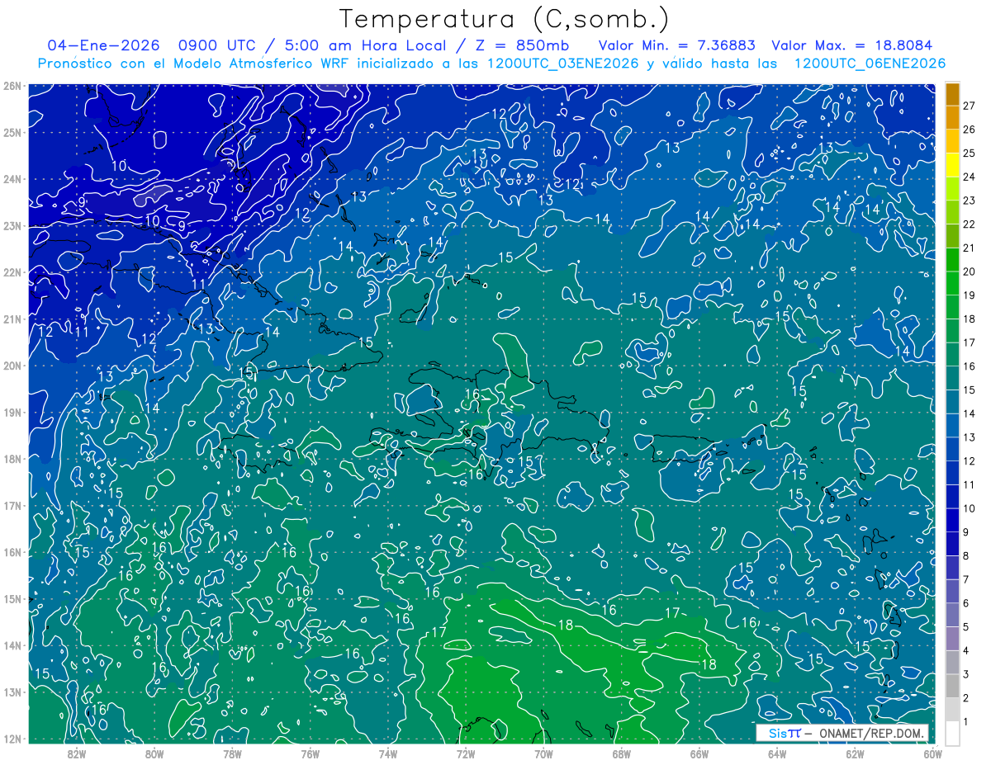This screenshot has width=991, height=765.
Task: Click the 'Valor Max. = 18.8084' value
Action: [852, 45]
